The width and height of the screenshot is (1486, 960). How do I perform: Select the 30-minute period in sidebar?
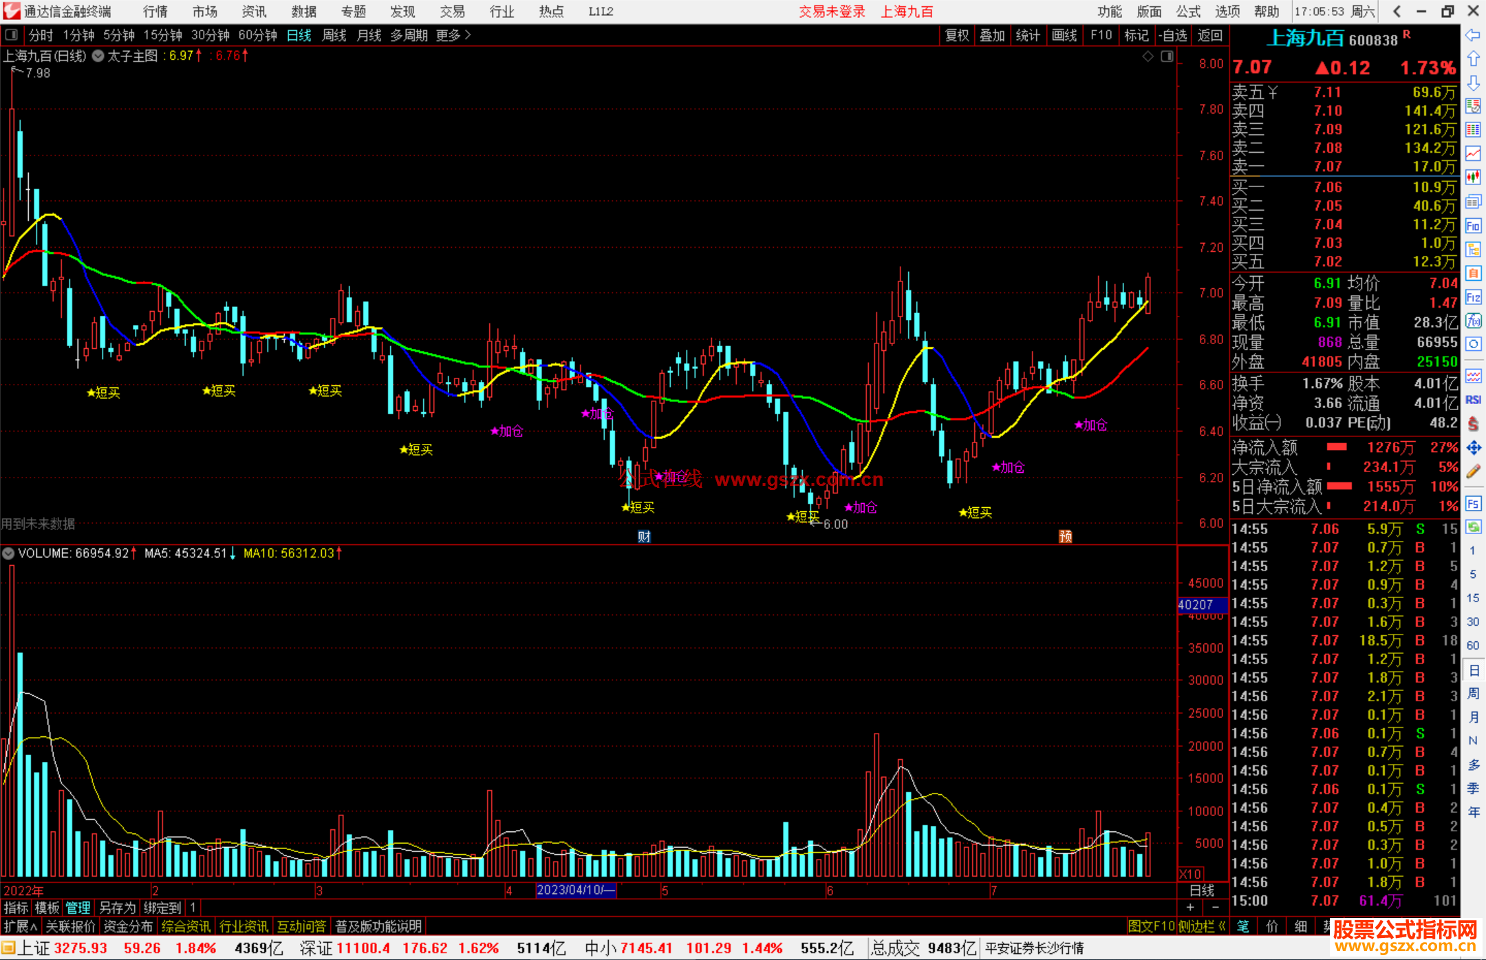pyautogui.click(x=1473, y=622)
